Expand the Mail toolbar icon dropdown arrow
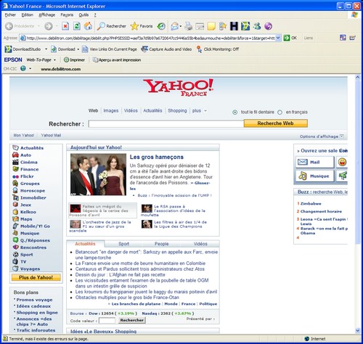The height and width of the screenshot is (344, 363). tap(181, 26)
